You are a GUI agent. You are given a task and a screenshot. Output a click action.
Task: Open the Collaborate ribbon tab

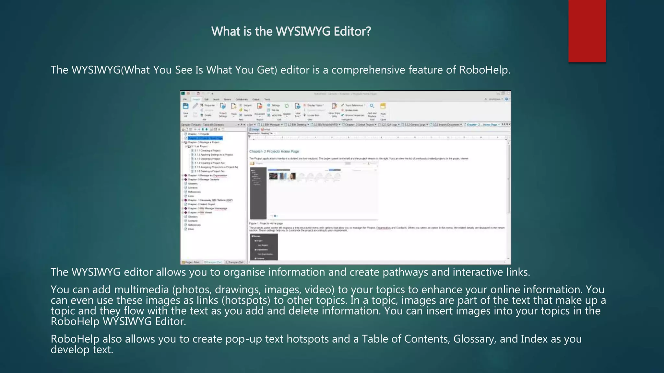pyautogui.click(x=242, y=99)
